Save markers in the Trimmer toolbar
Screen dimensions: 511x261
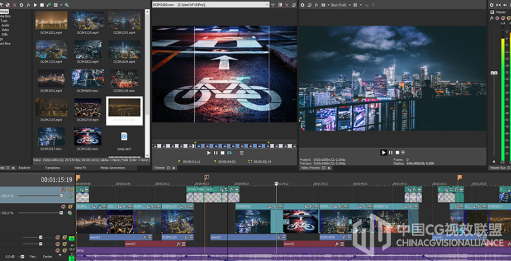pos(281,5)
